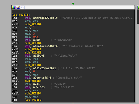Click the jmp mnemonic
Viewport: 139px width, 104px height.
tap(15, 100)
